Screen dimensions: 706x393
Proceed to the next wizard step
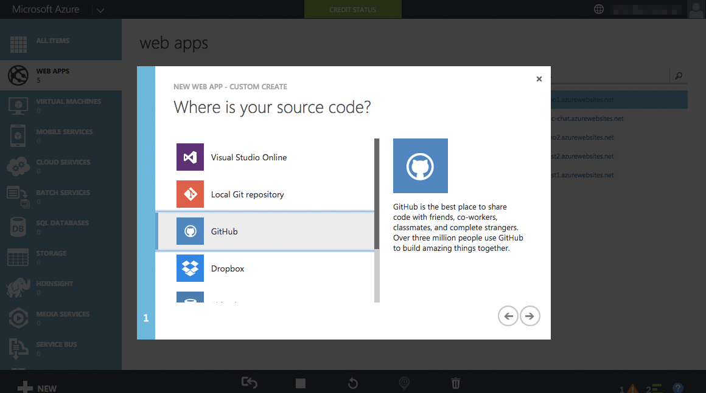pos(530,316)
